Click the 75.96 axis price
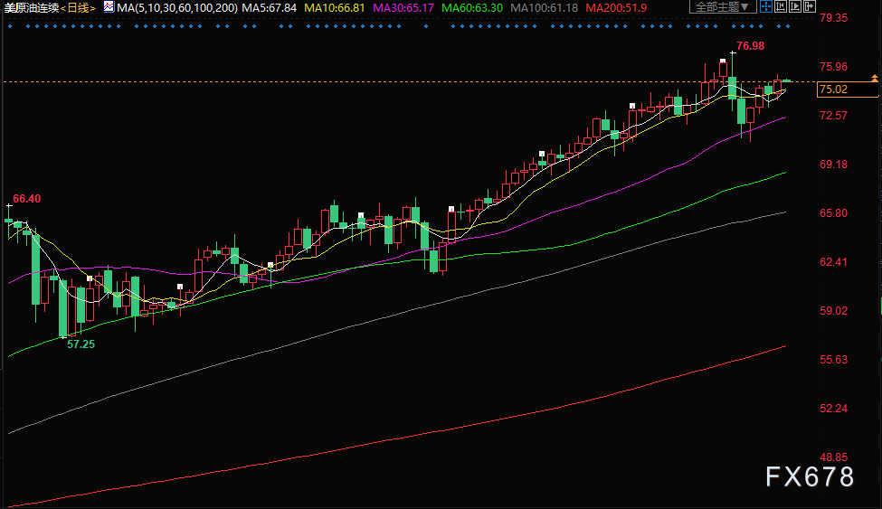Screen dimensions: 882x509 pyautogui.click(x=834, y=67)
